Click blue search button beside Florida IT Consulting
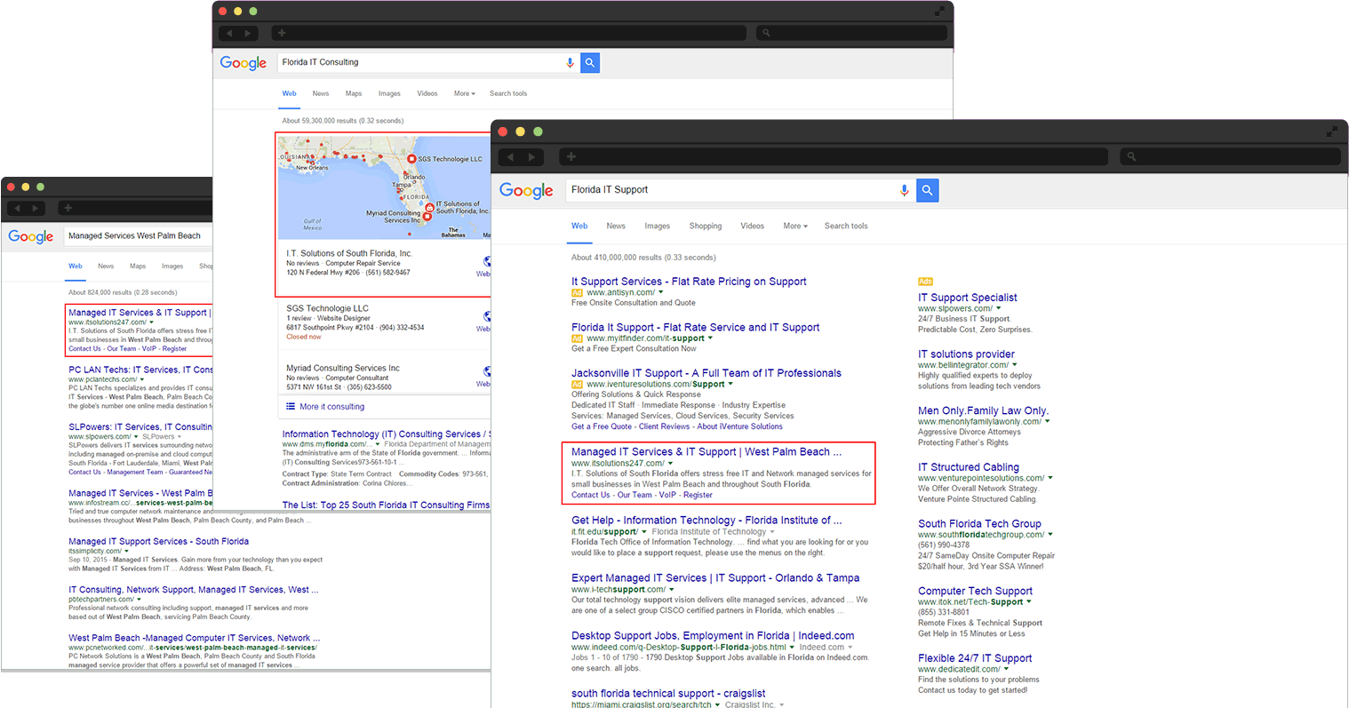Viewport: 1349px width, 708px height. coord(589,62)
